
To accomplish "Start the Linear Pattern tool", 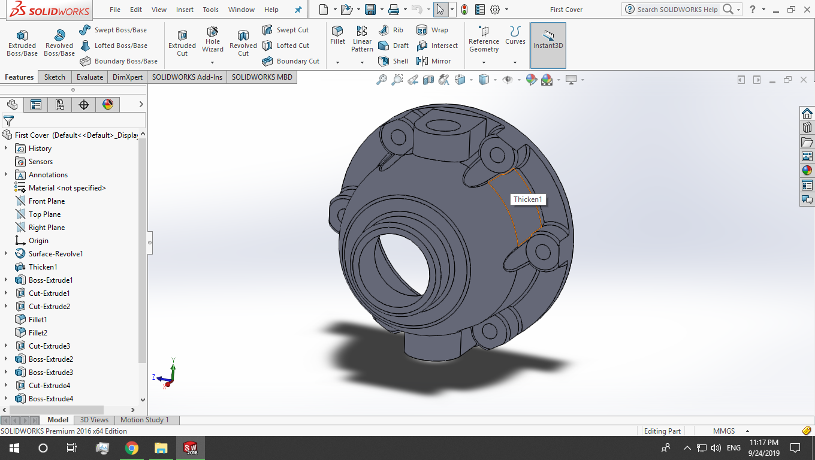I will point(362,40).
